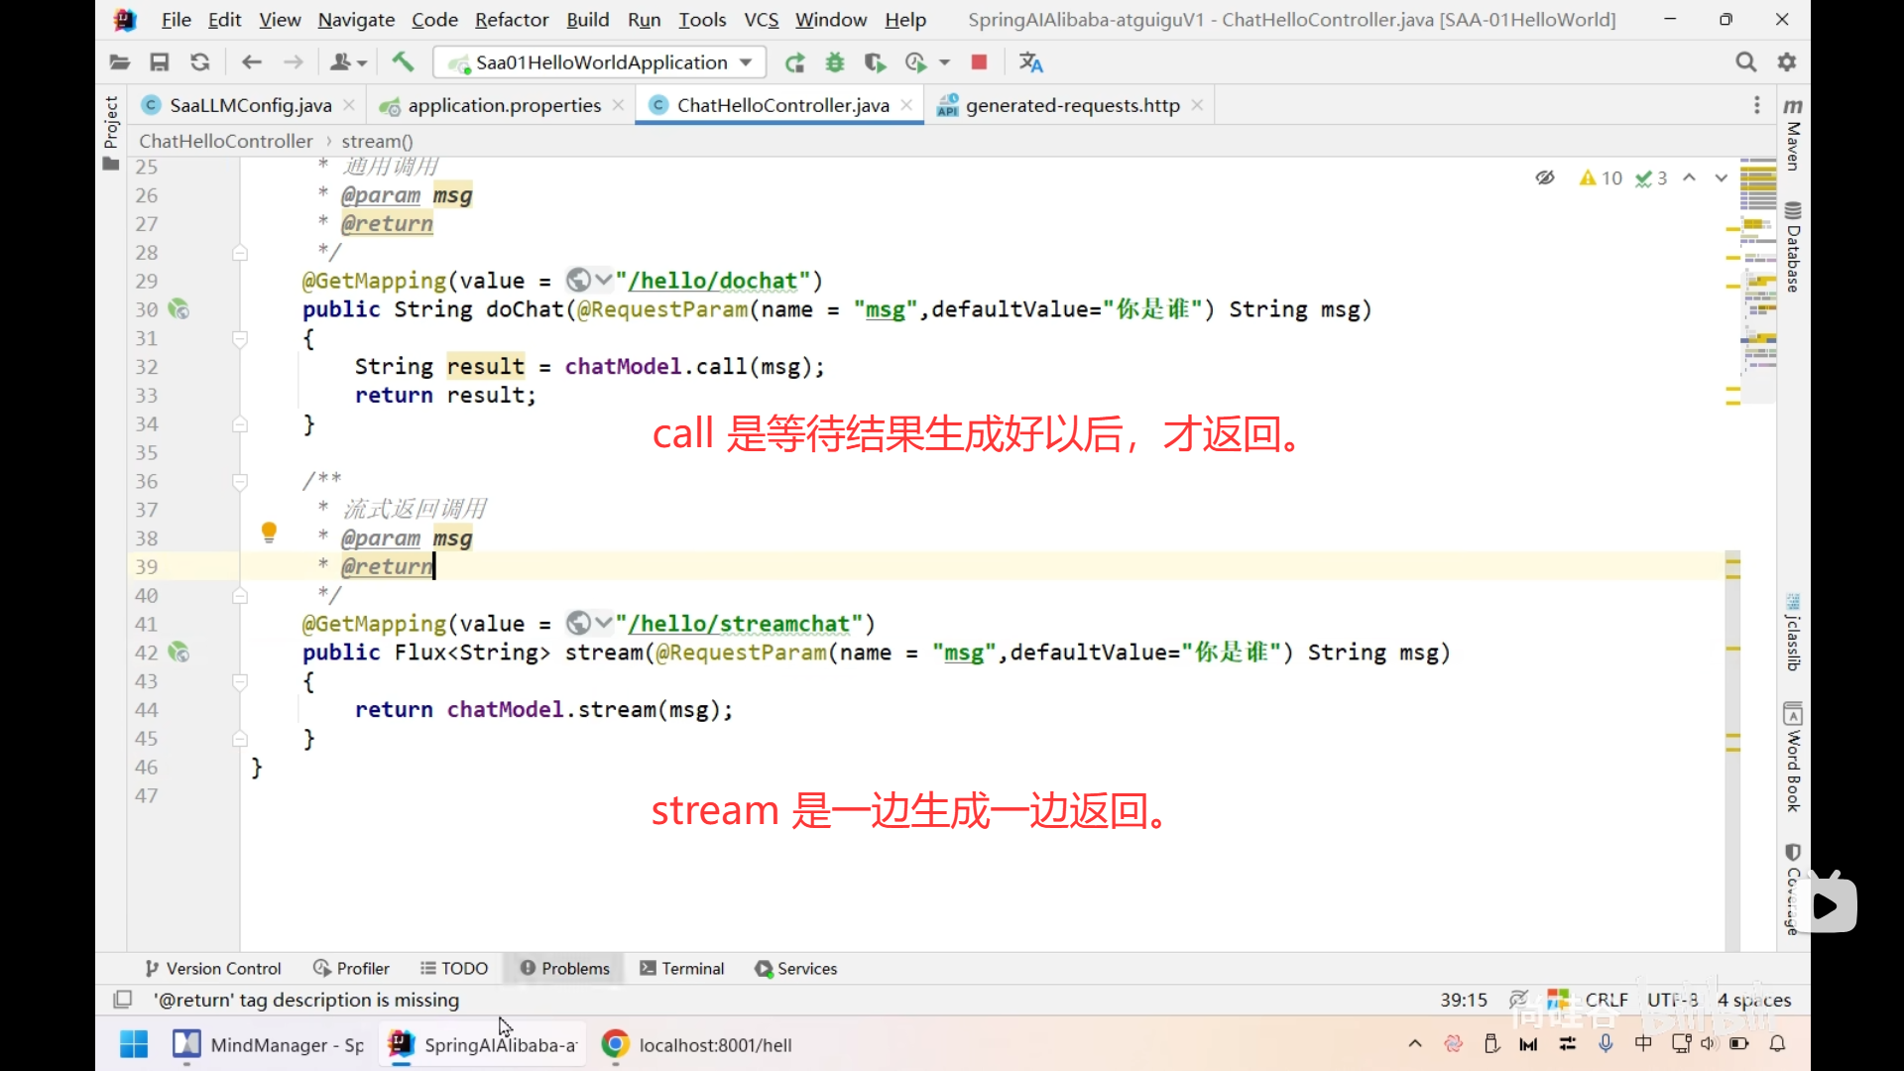Click the Save All disk icon
Image resolution: width=1904 pixels, height=1071 pixels.
(x=159, y=62)
